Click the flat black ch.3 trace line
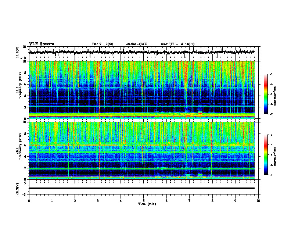Screen dimensions: 291x225 click(142, 188)
